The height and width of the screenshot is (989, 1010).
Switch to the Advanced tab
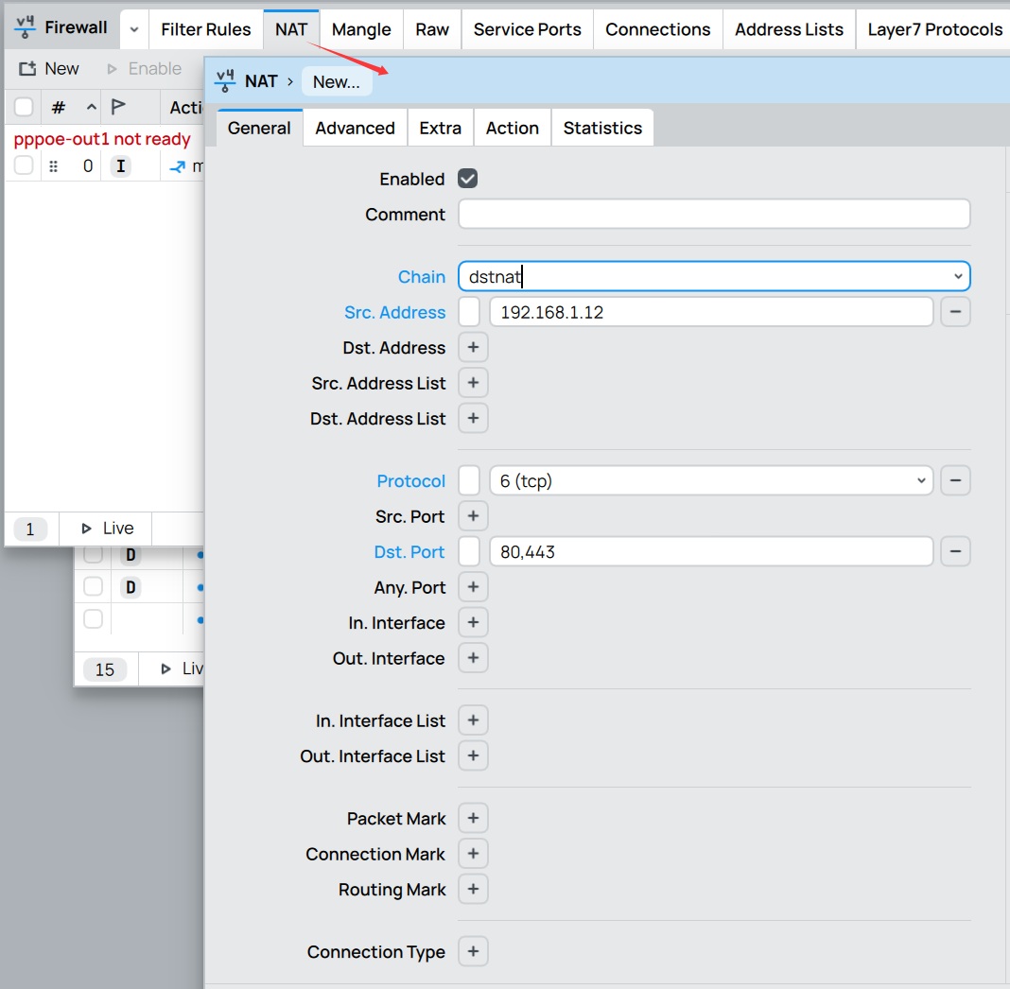point(355,128)
